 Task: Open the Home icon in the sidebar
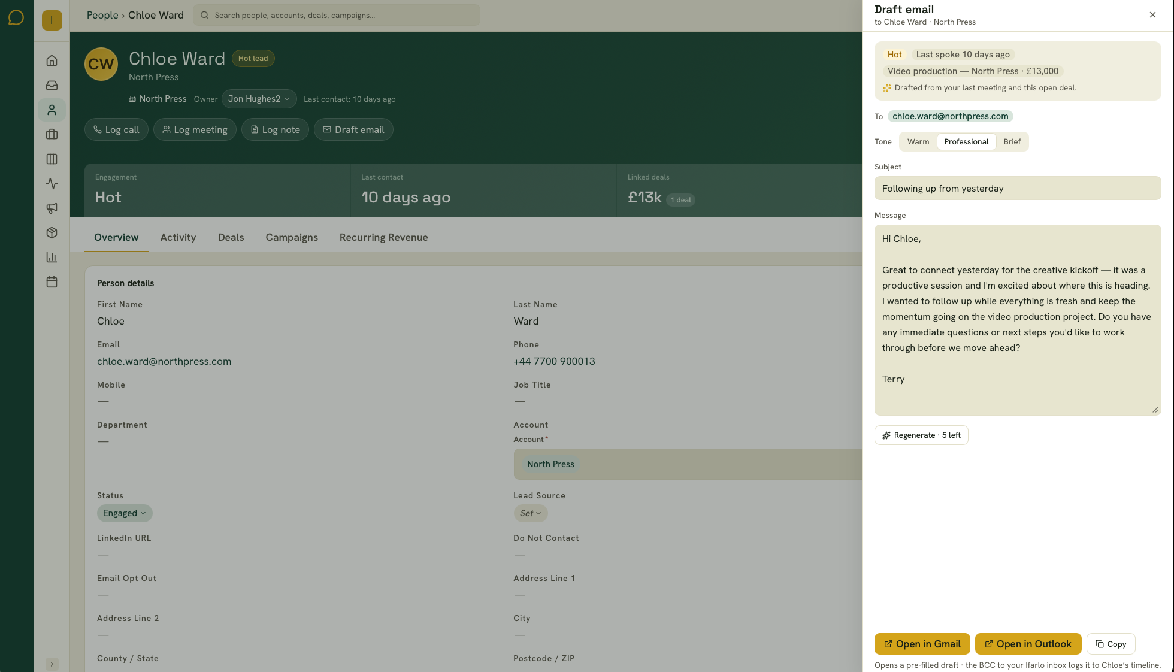52,60
